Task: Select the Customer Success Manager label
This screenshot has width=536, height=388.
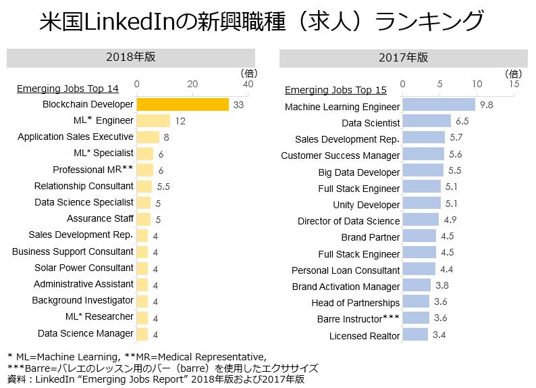Action: pos(340,155)
